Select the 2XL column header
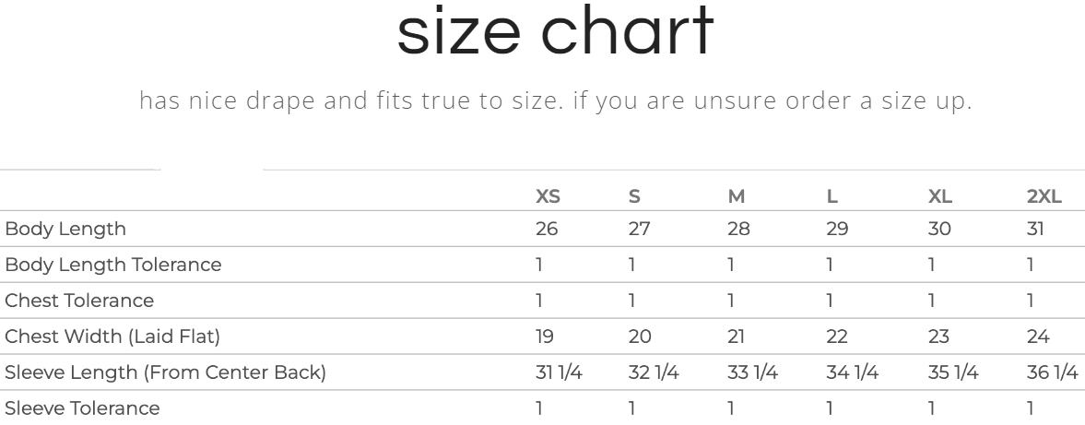This screenshot has width=1085, height=425. click(x=1044, y=196)
